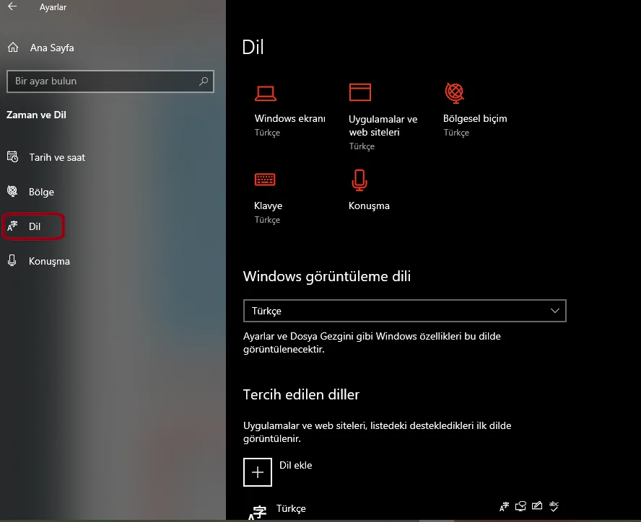Open the Klavye keyboard icon
Viewport: 641px width, 522px height.
(x=265, y=180)
